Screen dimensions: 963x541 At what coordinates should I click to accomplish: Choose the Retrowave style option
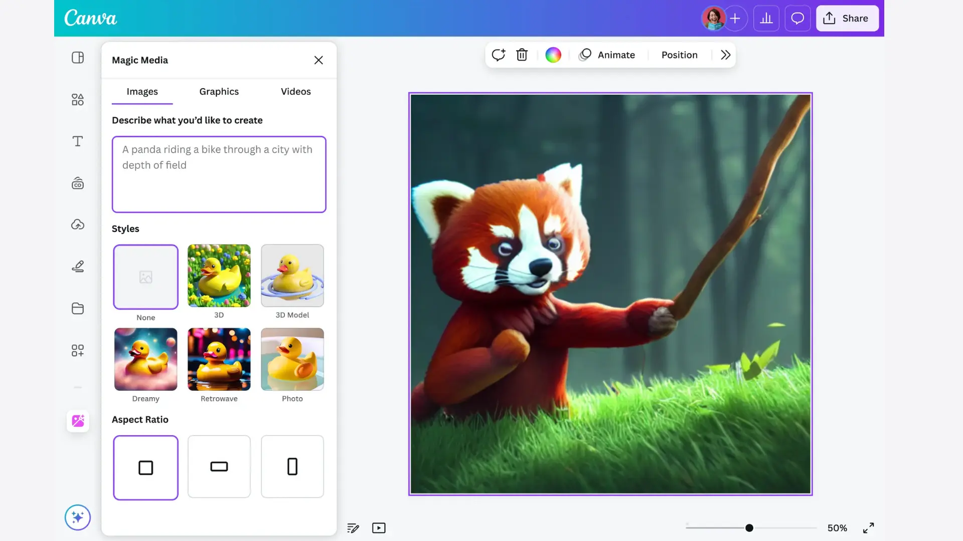219,359
